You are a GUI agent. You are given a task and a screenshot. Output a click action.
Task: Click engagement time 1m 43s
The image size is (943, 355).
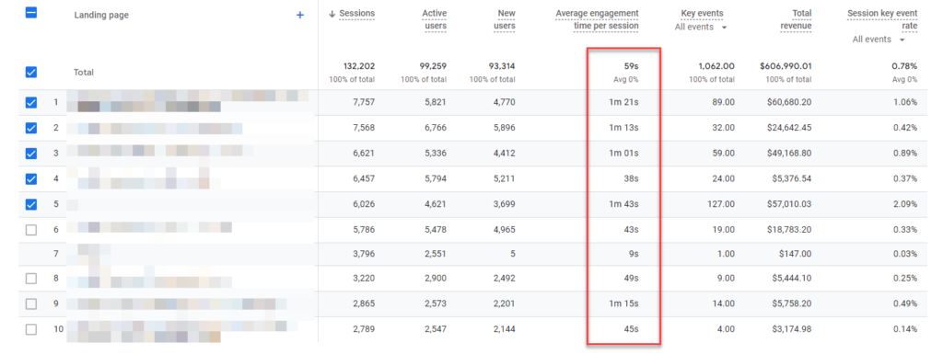click(x=623, y=204)
